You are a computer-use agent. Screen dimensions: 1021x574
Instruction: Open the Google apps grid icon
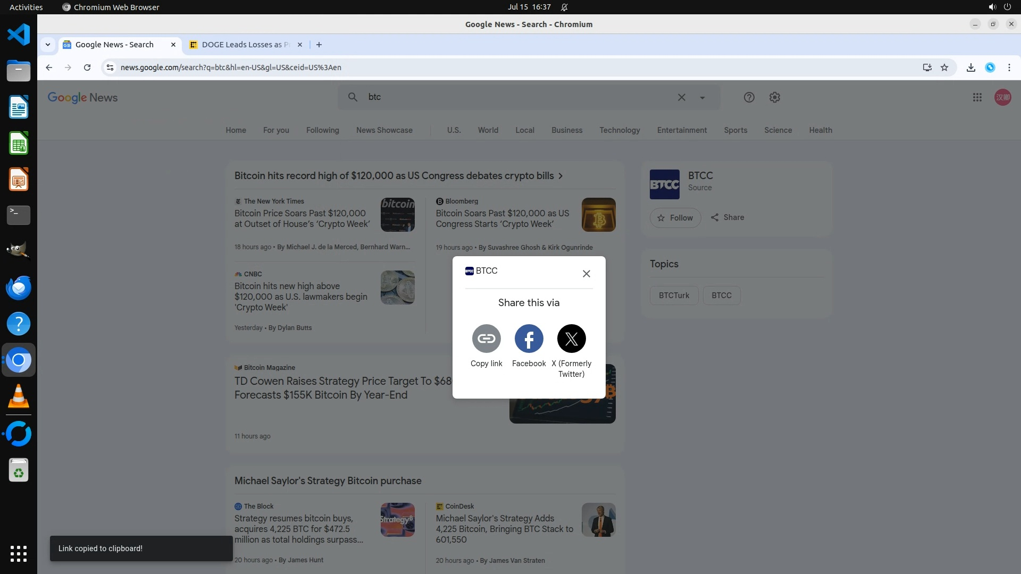(x=977, y=97)
